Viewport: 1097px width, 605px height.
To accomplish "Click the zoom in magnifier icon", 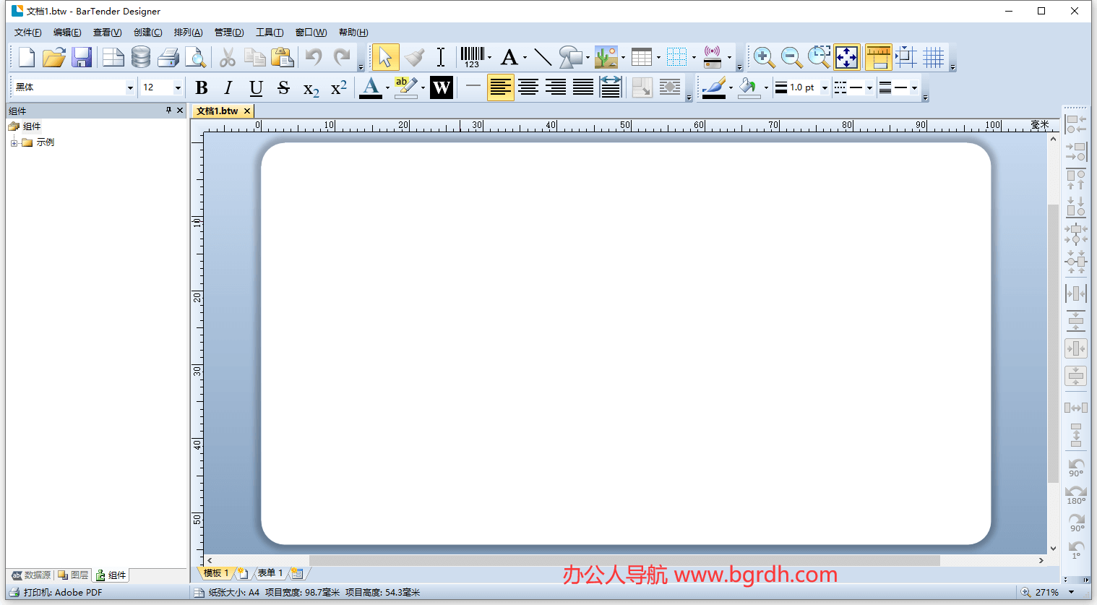I will 764,57.
